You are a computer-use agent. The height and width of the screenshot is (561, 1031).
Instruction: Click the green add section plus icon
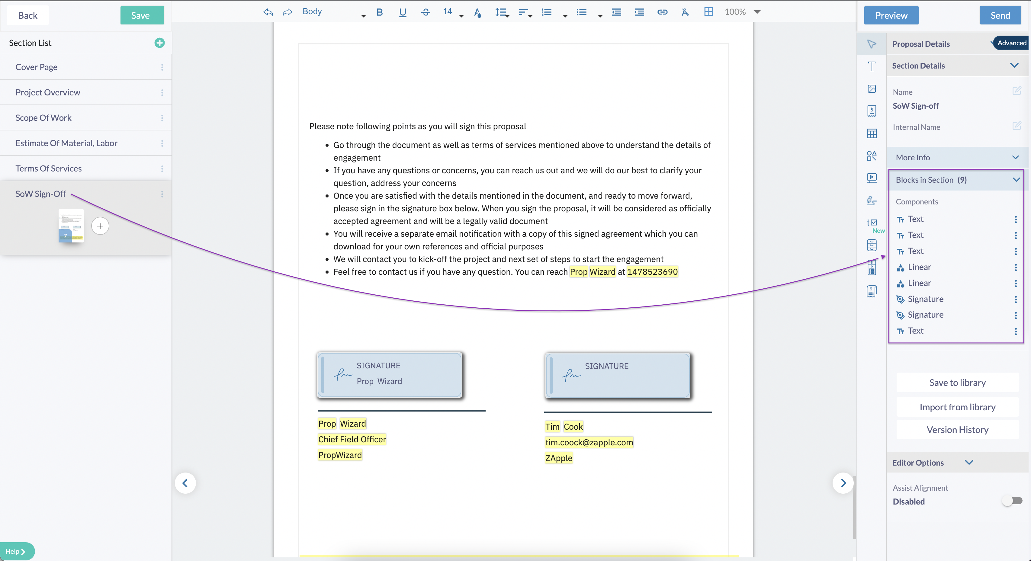pos(159,43)
